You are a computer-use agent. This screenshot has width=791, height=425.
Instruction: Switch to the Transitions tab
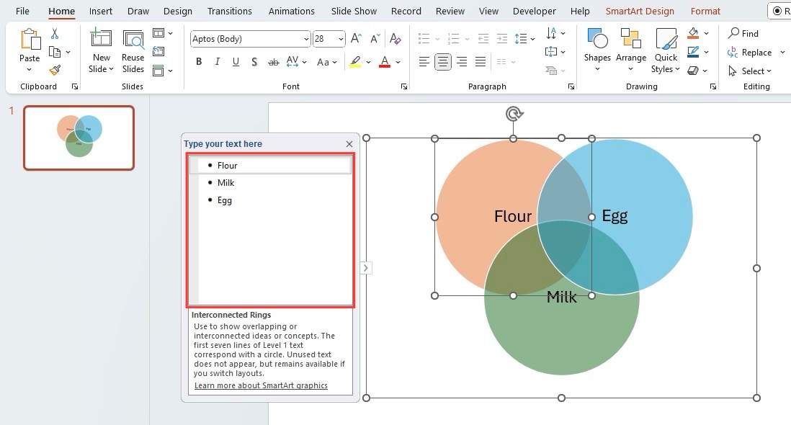coord(230,11)
